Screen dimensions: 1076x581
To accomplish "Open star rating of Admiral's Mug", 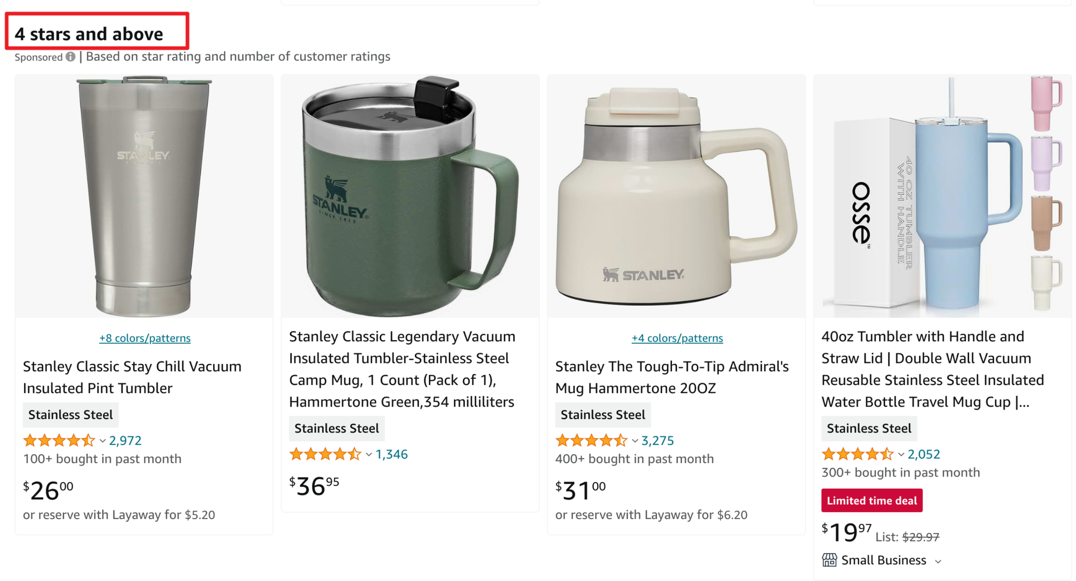I will (x=591, y=441).
